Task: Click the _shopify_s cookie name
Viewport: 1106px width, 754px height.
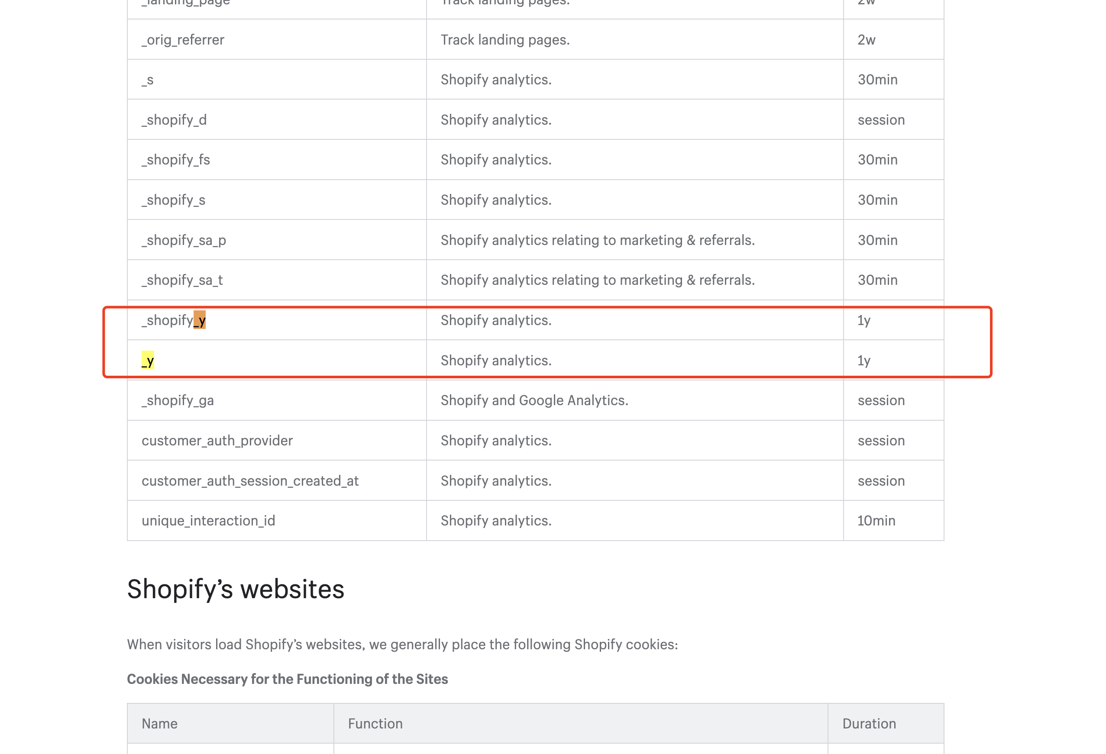Action: click(173, 200)
